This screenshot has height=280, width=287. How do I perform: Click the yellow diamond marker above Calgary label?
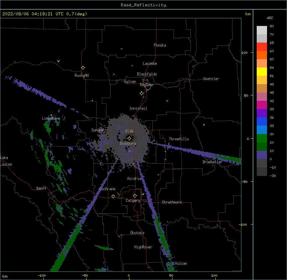point(135,196)
